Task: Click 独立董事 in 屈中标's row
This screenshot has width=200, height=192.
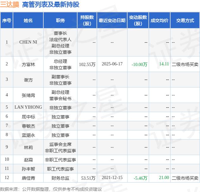Action: pos(60,117)
